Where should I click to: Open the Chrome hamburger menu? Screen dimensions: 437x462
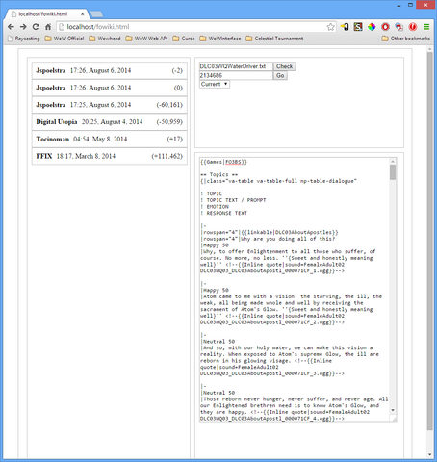tap(426, 27)
